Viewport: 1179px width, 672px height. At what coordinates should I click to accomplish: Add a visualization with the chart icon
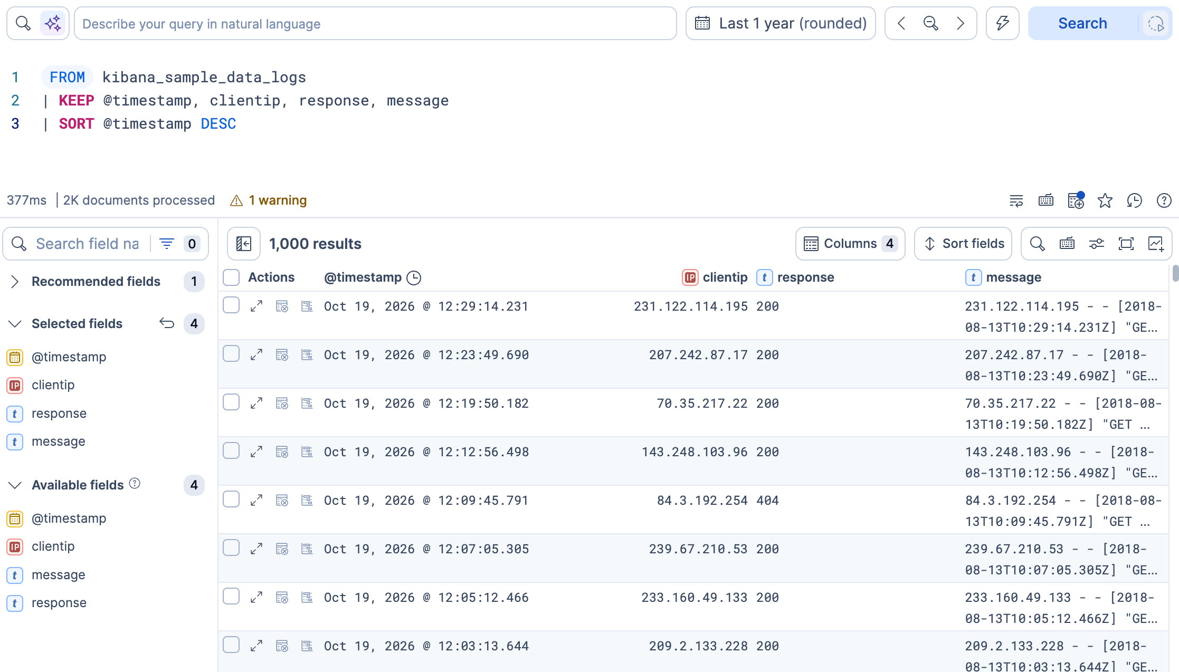point(1156,244)
